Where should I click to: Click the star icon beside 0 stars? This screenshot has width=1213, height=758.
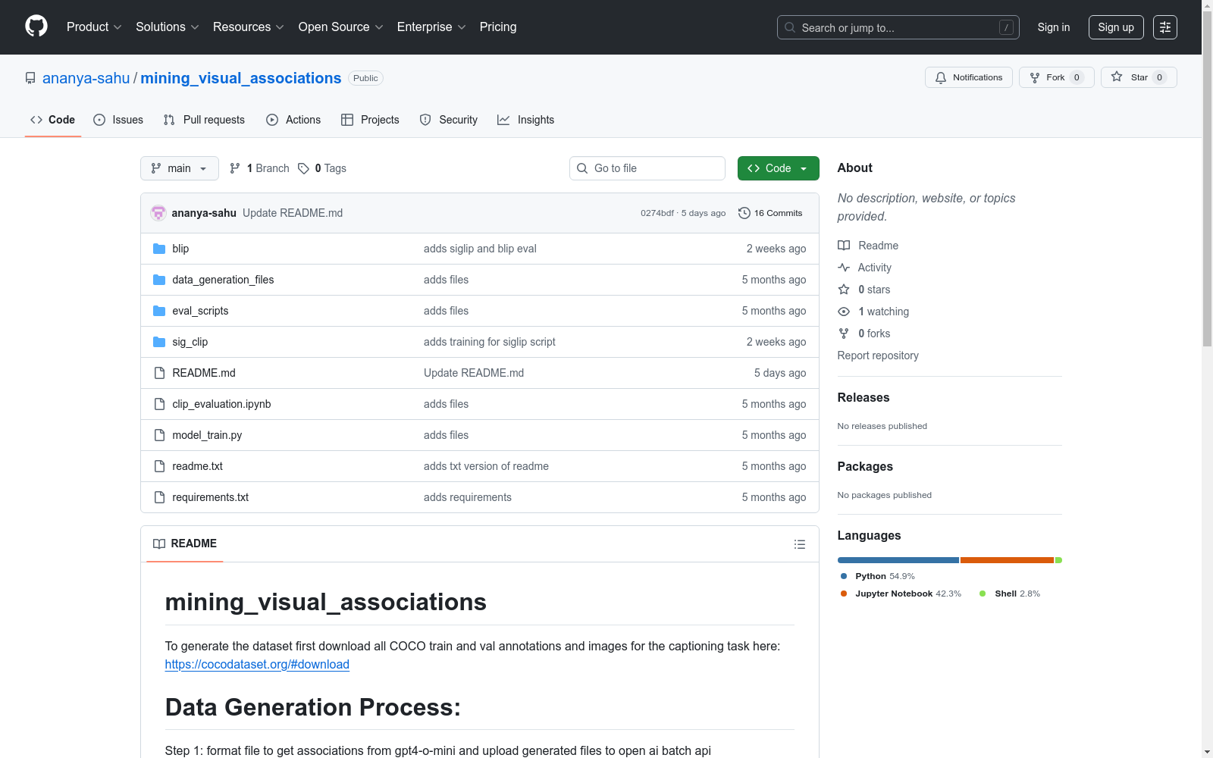coord(844,290)
